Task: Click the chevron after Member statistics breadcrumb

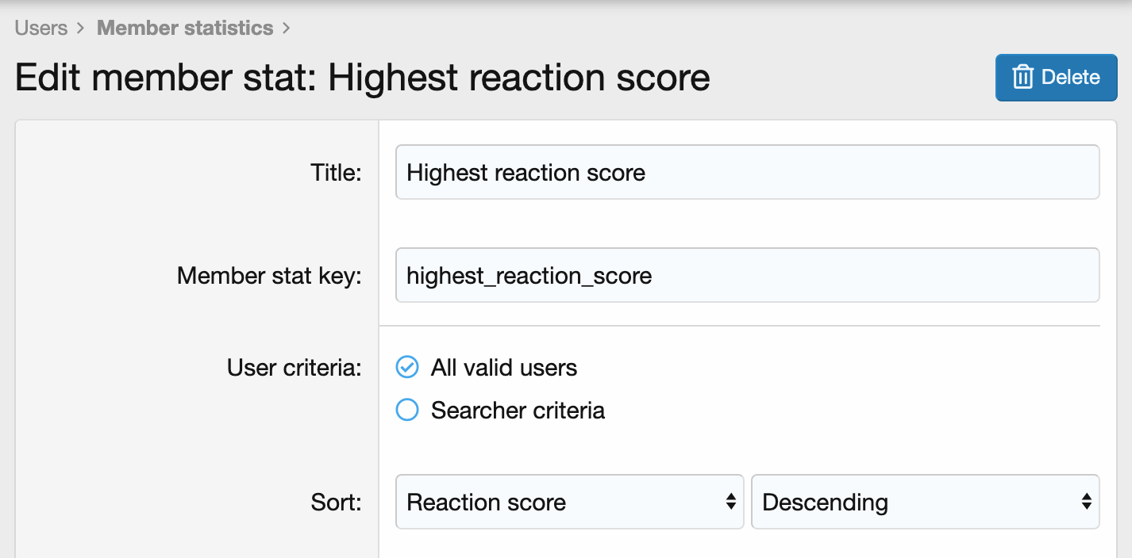Action: tap(286, 29)
